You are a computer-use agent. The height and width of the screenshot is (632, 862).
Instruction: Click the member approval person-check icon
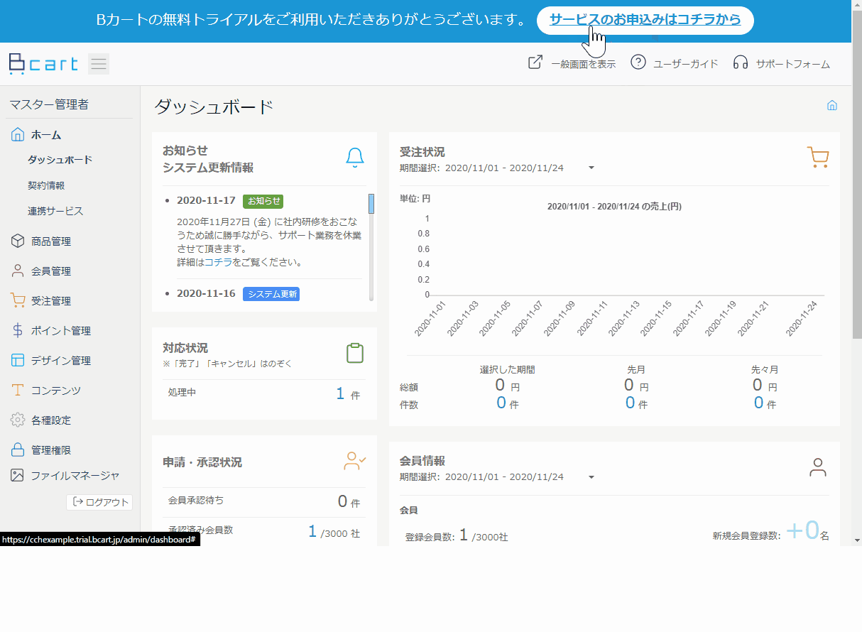354,461
